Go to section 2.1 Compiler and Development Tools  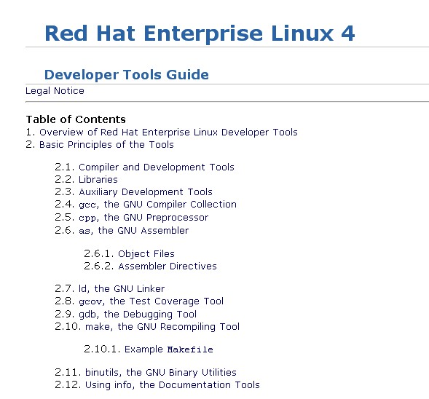(156, 167)
